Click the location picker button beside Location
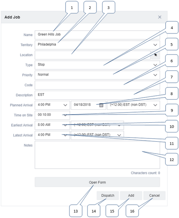Viewport: 179px width, 218px height. point(155,55)
